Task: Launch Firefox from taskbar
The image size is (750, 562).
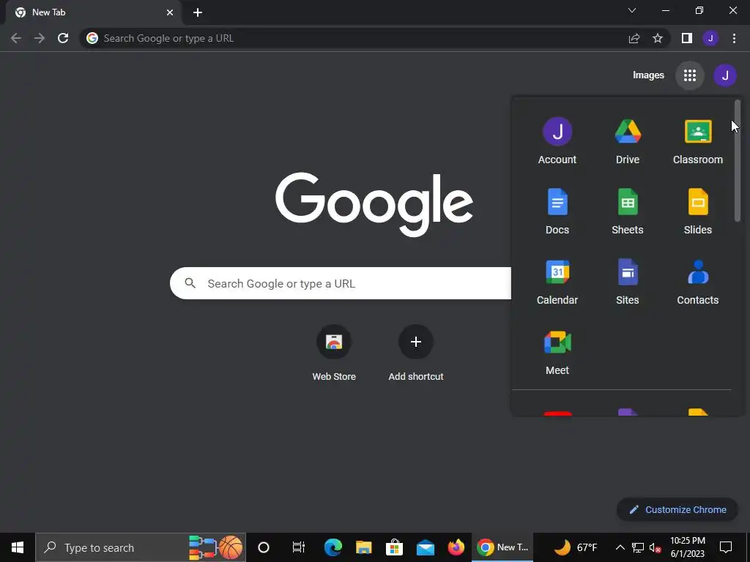Action: point(456,547)
